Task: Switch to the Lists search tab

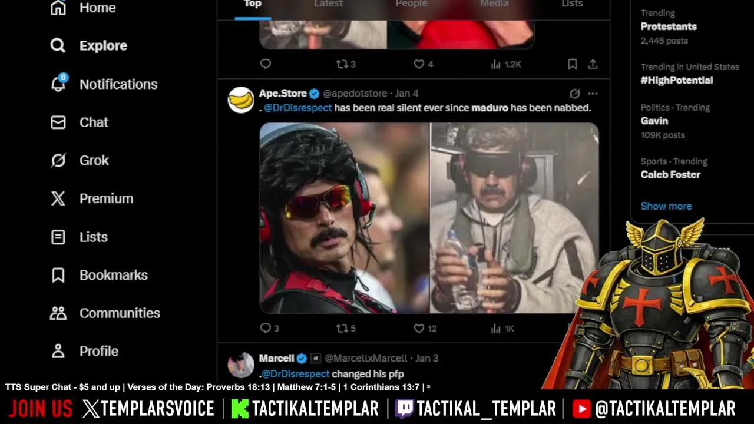Action: coord(572,5)
